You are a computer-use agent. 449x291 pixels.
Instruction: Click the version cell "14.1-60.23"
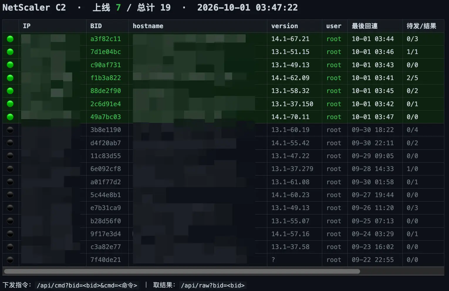coord(290,195)
